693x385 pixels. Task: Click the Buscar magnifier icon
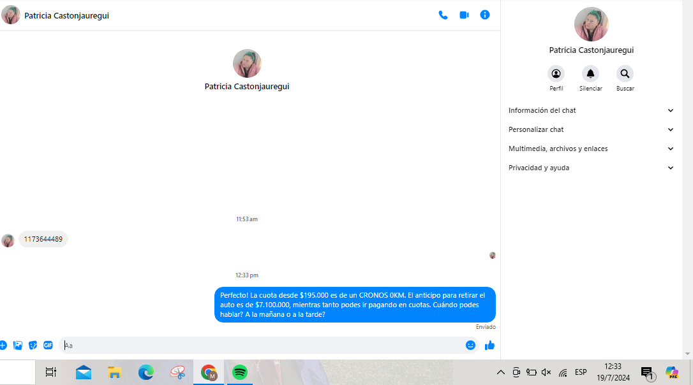click(x=625, y=74)
